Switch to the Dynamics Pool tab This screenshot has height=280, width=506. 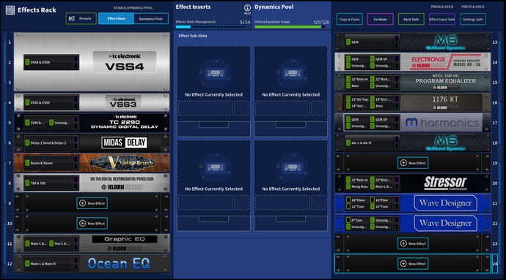[x=151, y=19]
